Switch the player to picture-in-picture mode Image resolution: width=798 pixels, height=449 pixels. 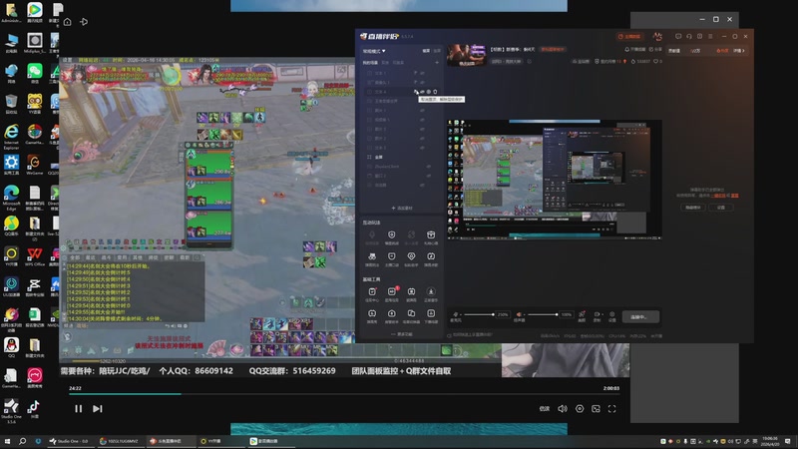coord(596,409)
